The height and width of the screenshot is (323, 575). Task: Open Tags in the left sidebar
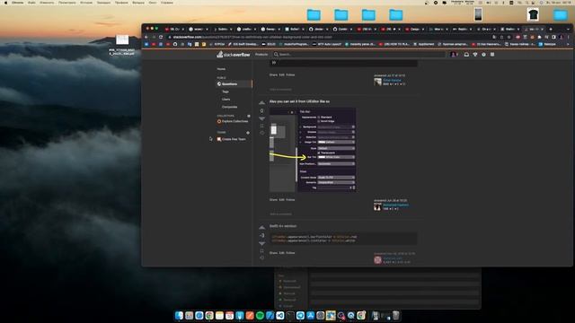[x=226, y=92]
